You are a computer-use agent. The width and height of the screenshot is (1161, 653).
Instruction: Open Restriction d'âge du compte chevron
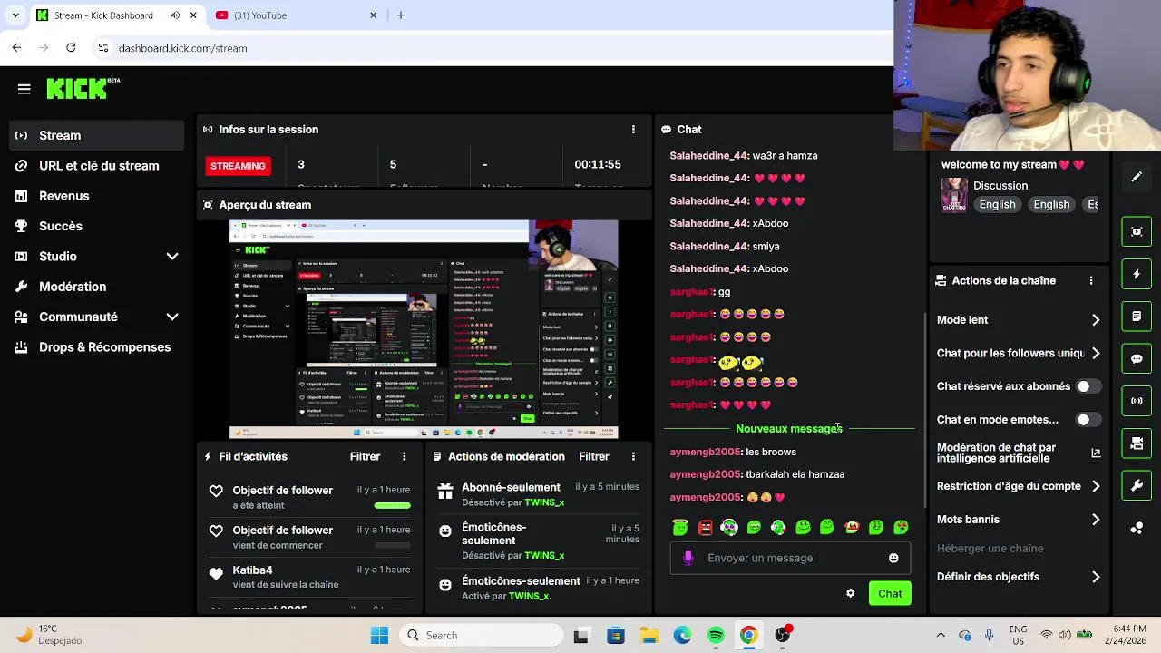(x=1096, y=486)
